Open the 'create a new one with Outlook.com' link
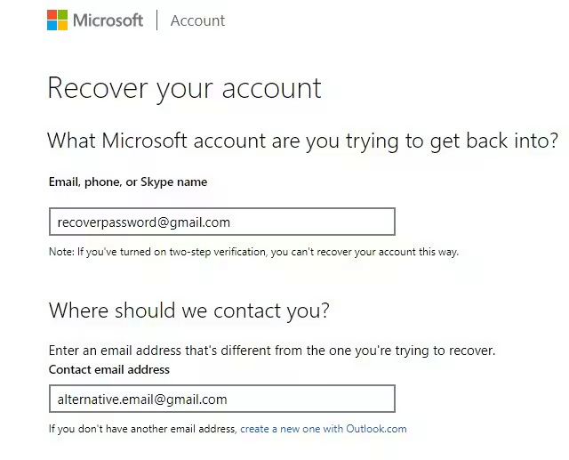Screen dimensions: 569x460 (324, 429)
